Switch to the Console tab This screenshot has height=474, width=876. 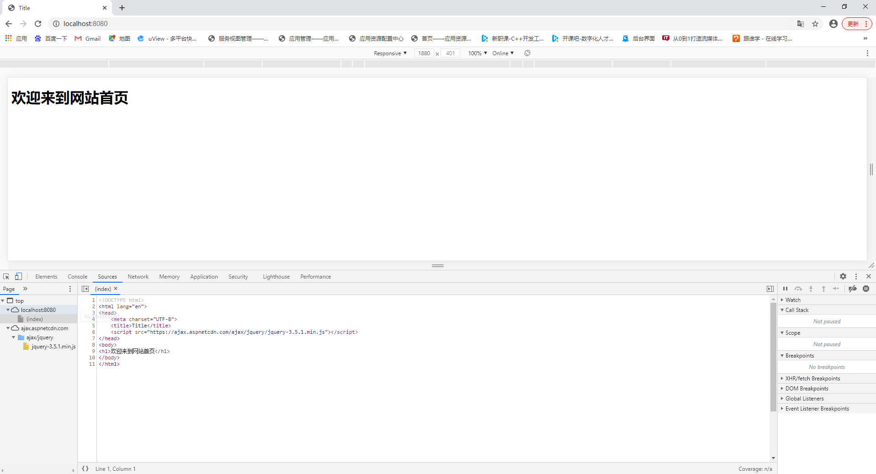[x=77, y=277]
